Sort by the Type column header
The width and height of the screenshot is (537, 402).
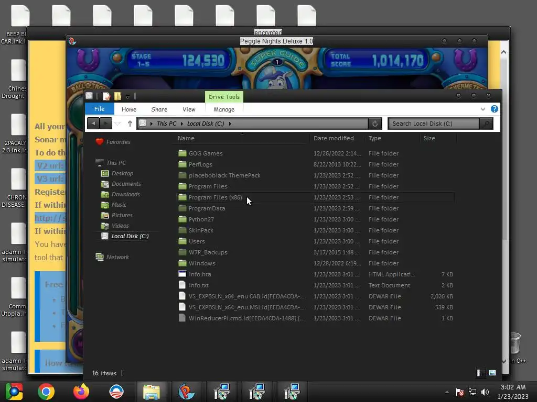(x=374, y=138)
